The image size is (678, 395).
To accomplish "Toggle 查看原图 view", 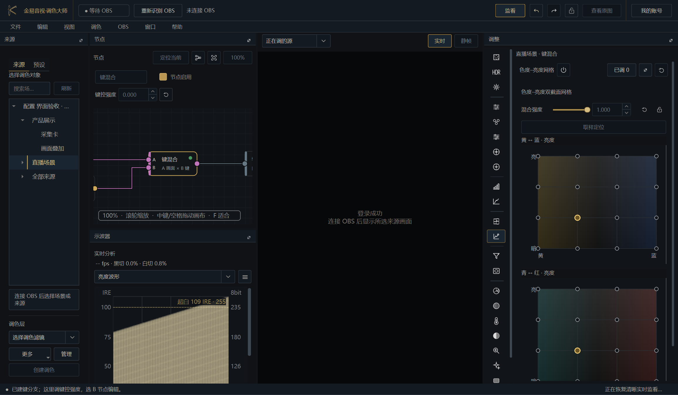I will click(x=602, y=11).
